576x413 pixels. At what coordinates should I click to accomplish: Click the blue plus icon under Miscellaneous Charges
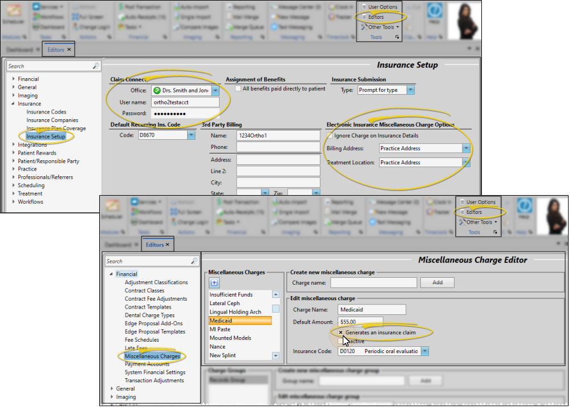coord(214,282)
